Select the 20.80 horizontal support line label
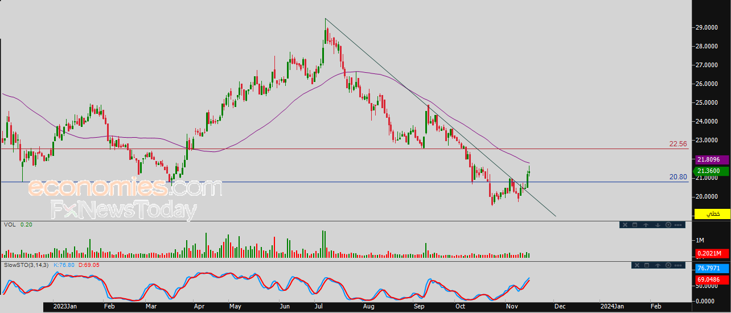 pos(677,177)
